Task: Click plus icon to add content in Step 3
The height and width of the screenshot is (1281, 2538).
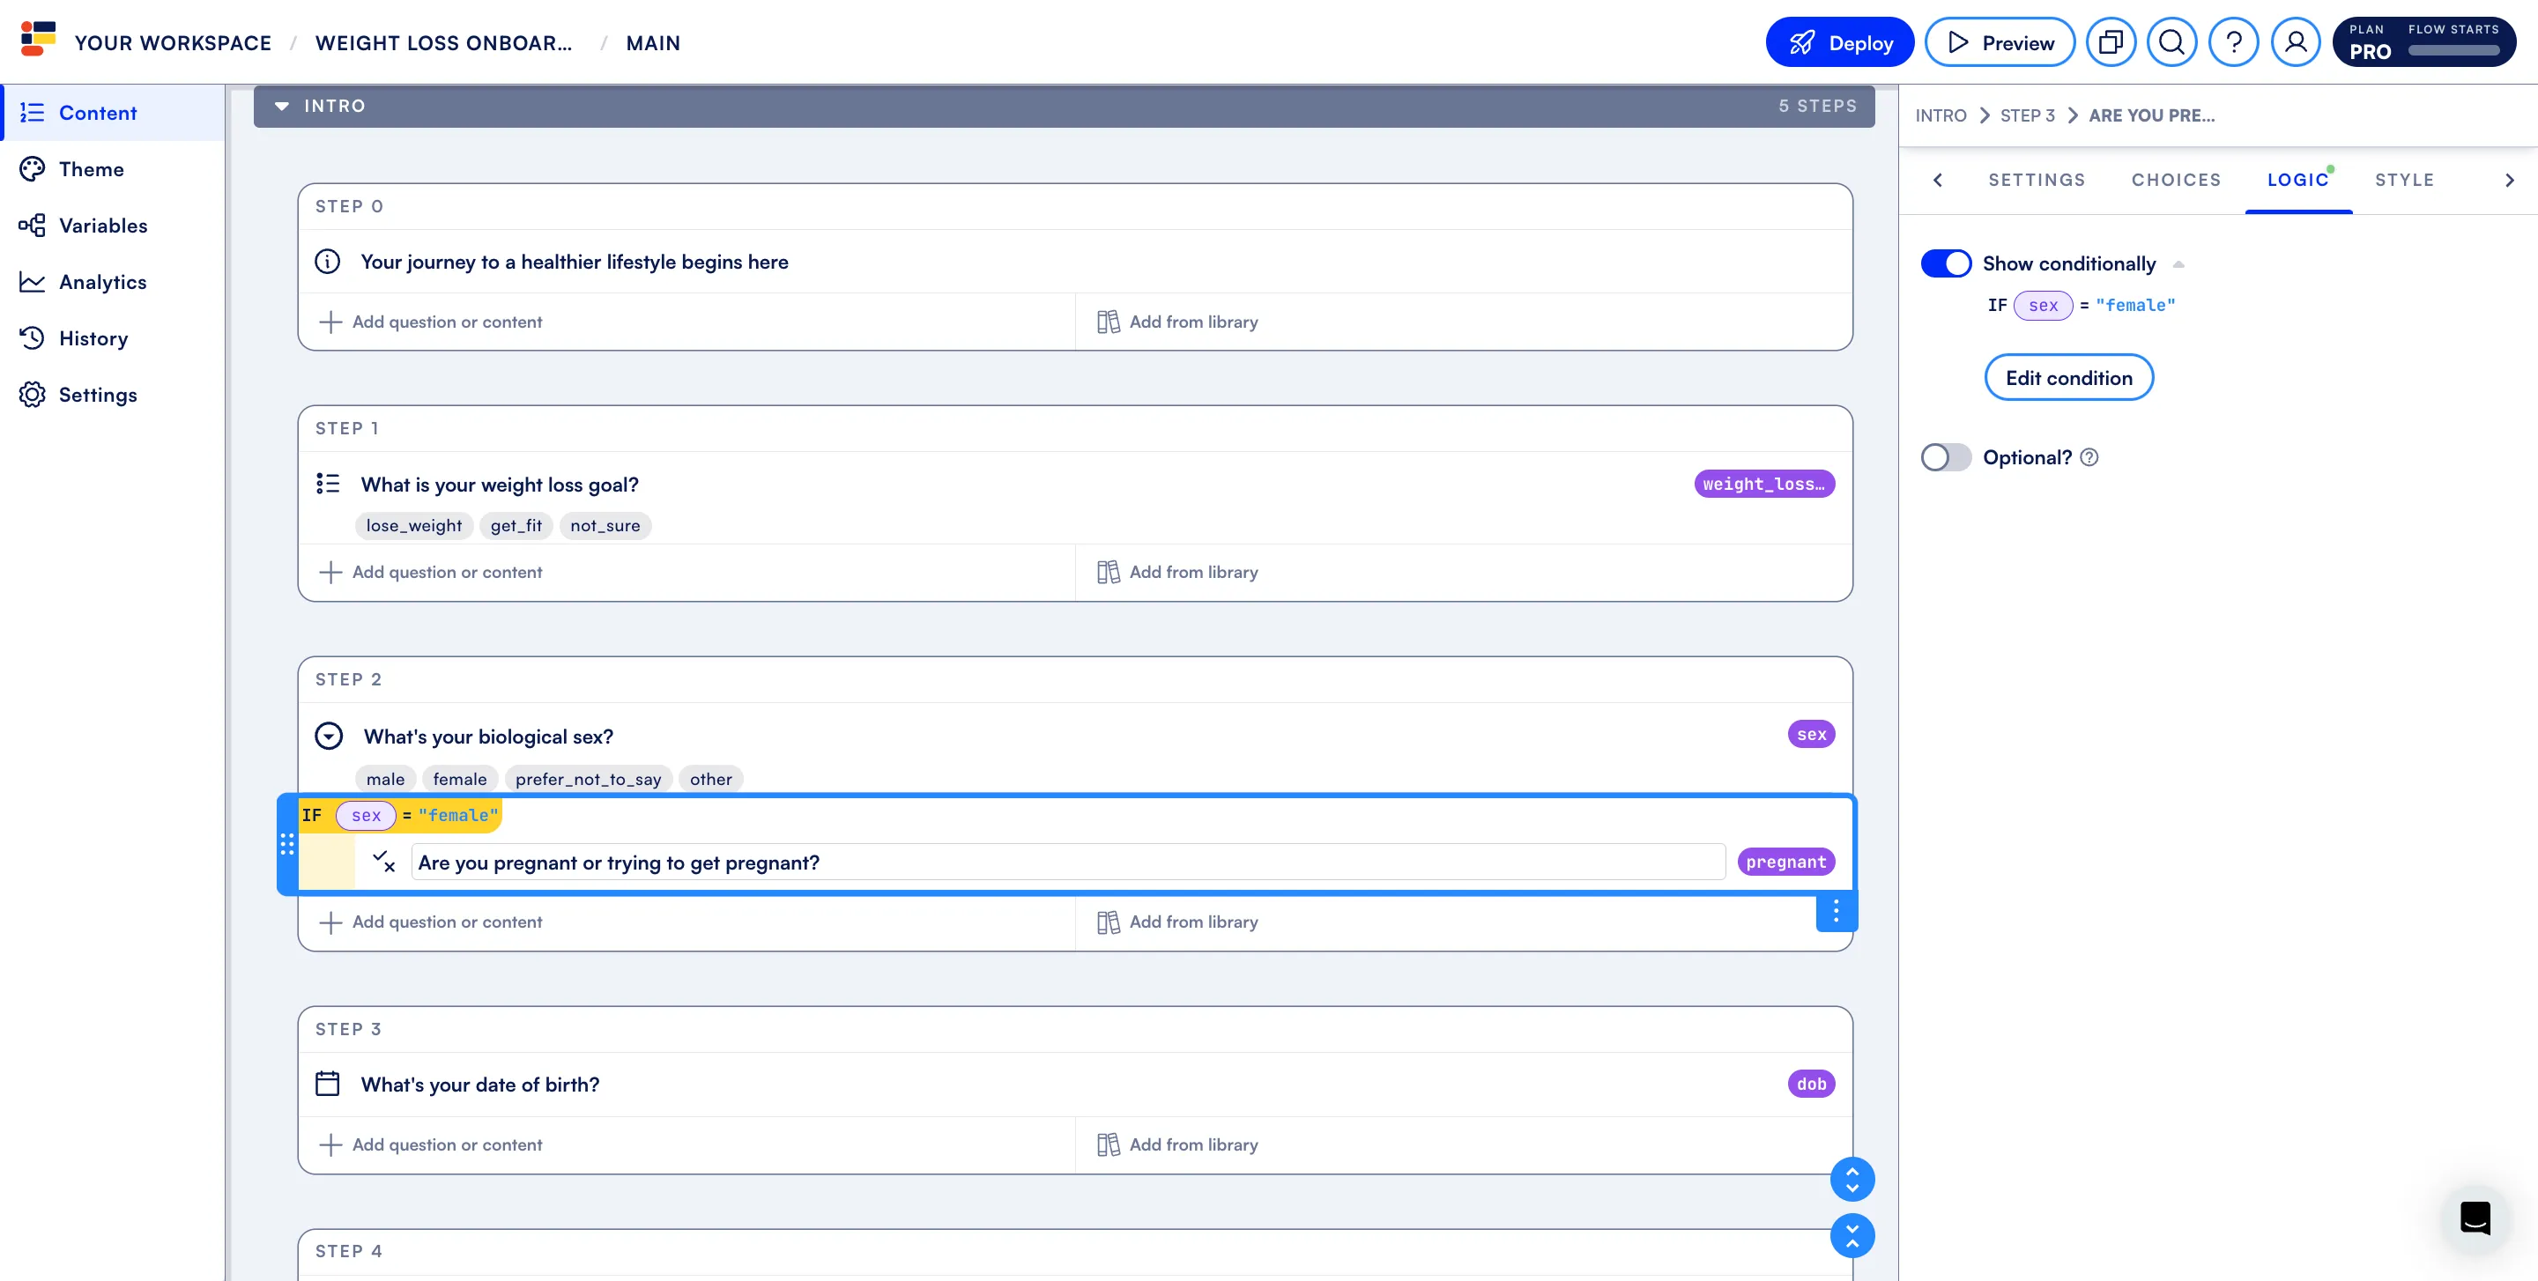Action: (x=331, y=1144)
